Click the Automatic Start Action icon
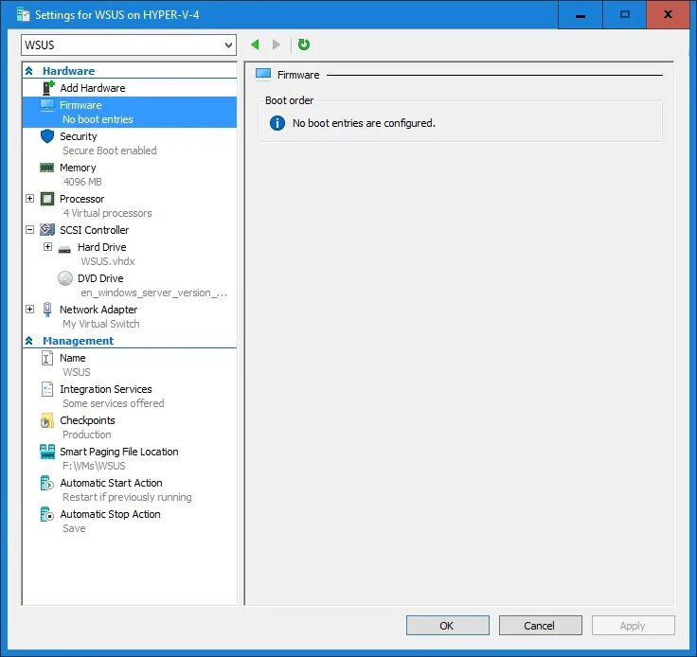 [x=47, y=483]
